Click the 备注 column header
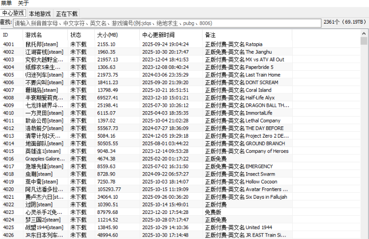 coord(246,35)
